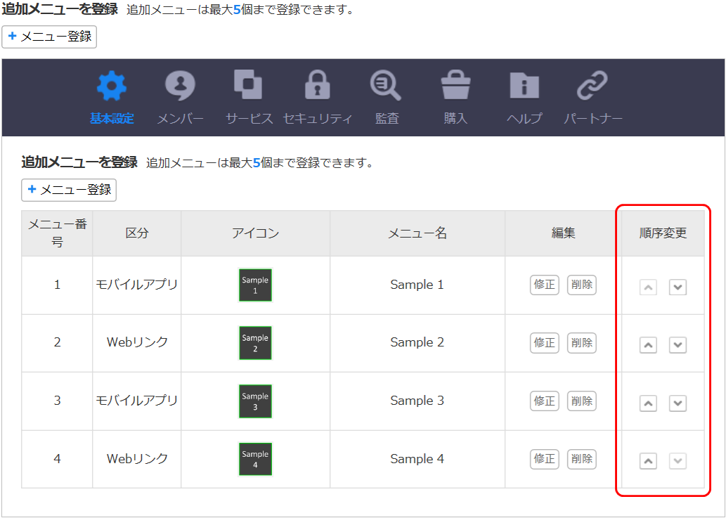726x518 pixels.
Task: Open the 基本設定 gear icon
Action: (x=112, y=86)
